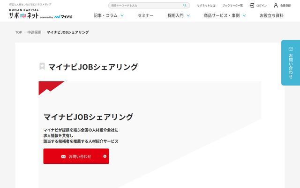
Task: Click the マイナビJOBシェアリング page heading
Action: pyautogui.click(x=93, y=67)
